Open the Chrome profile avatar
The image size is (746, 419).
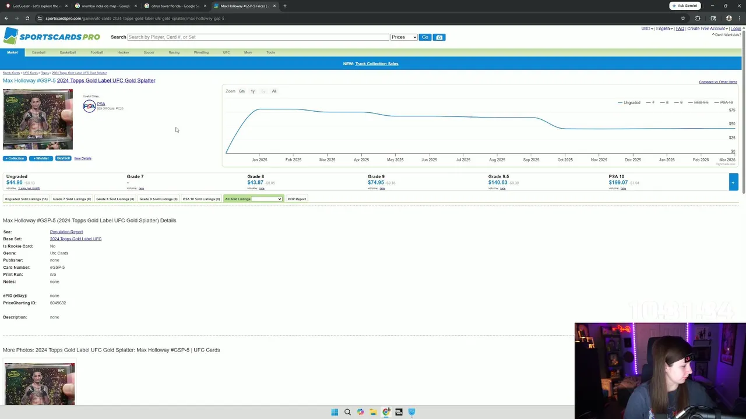(x=729, y=18)
